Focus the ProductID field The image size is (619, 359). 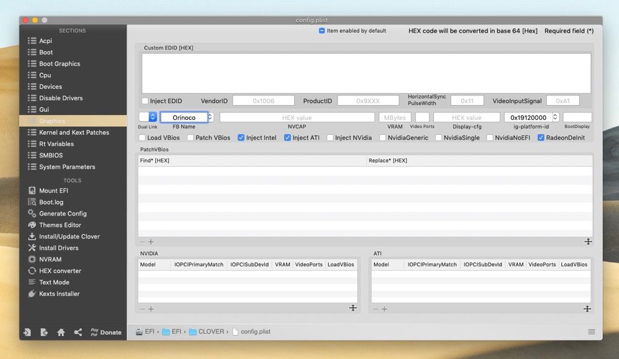point(368,101)
